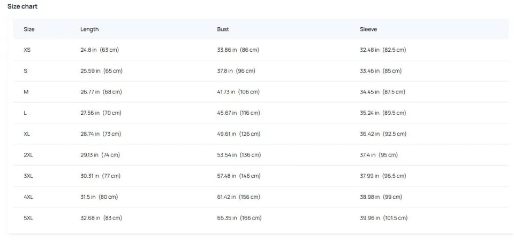The image size is (514, 242).
Task: Click the Size chart heading
Action: [22, 6]
